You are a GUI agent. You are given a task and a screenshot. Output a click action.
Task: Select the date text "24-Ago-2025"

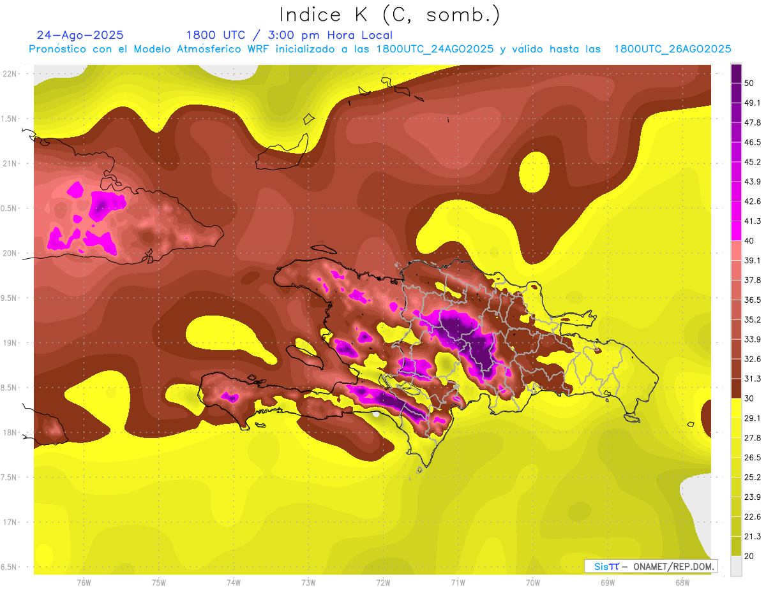[x=80, y=35]
